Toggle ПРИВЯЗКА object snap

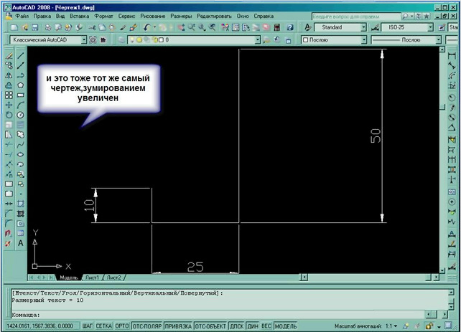coord(178,326)
